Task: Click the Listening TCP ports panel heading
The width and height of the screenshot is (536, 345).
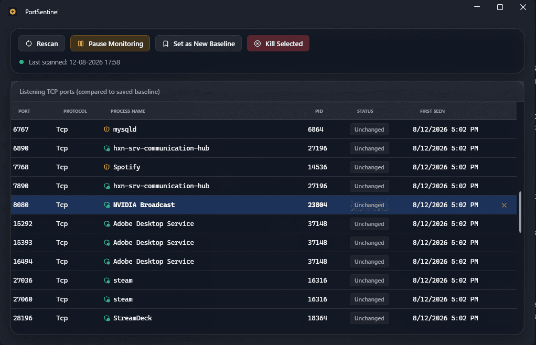Action: click(90, 92)
